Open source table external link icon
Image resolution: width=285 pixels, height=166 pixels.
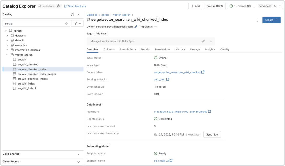click(203, 72)
